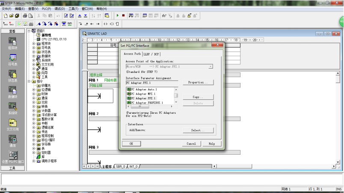Click the Download blue down-arrow icon
This screenshot has height=193, width=344.
point(86,16)
